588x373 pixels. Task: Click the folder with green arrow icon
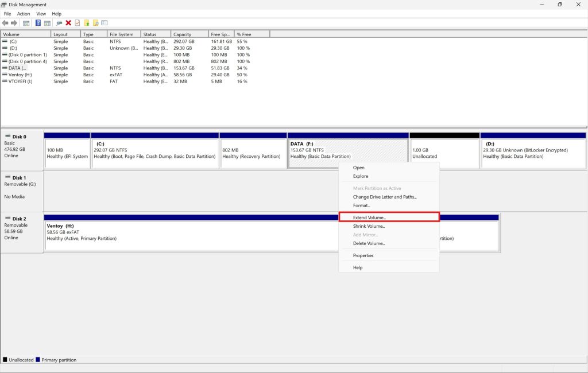(87, 24)
